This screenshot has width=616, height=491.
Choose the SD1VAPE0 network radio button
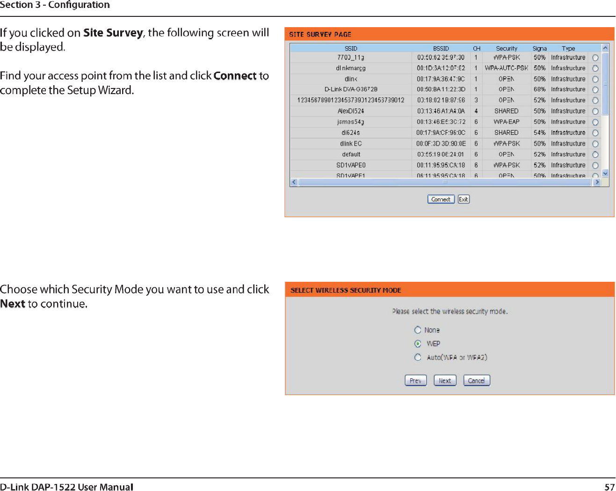[x=595, y=166]
